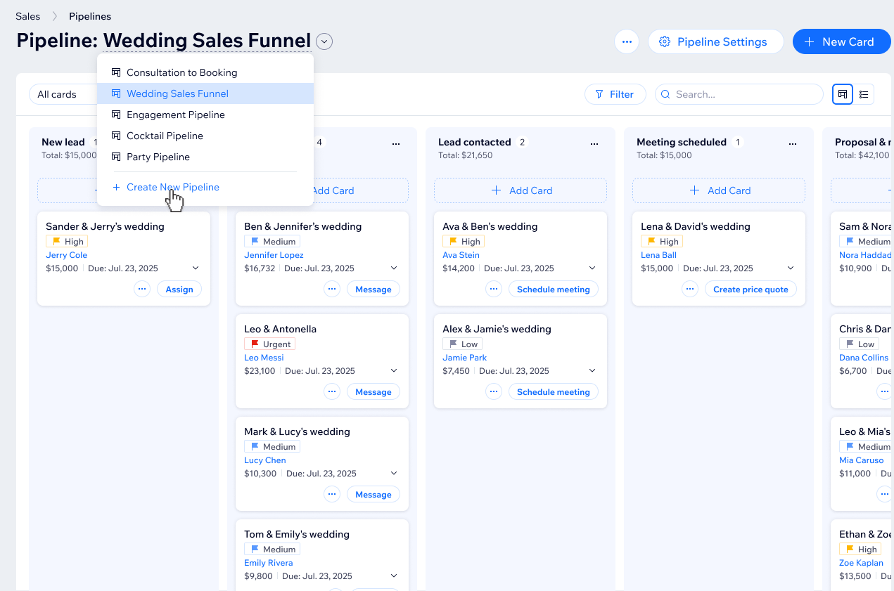Open Jennifer Lopez contact link
This screenshot has width=894, height=591.
pyautogui.click(x=274, y=255)
